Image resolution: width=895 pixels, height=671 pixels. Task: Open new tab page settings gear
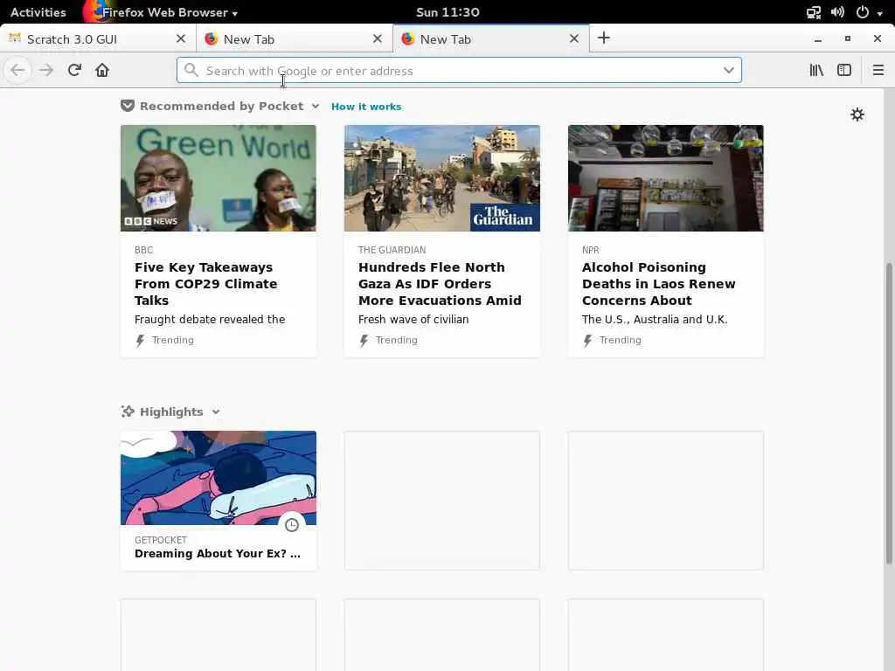[857, 114]
